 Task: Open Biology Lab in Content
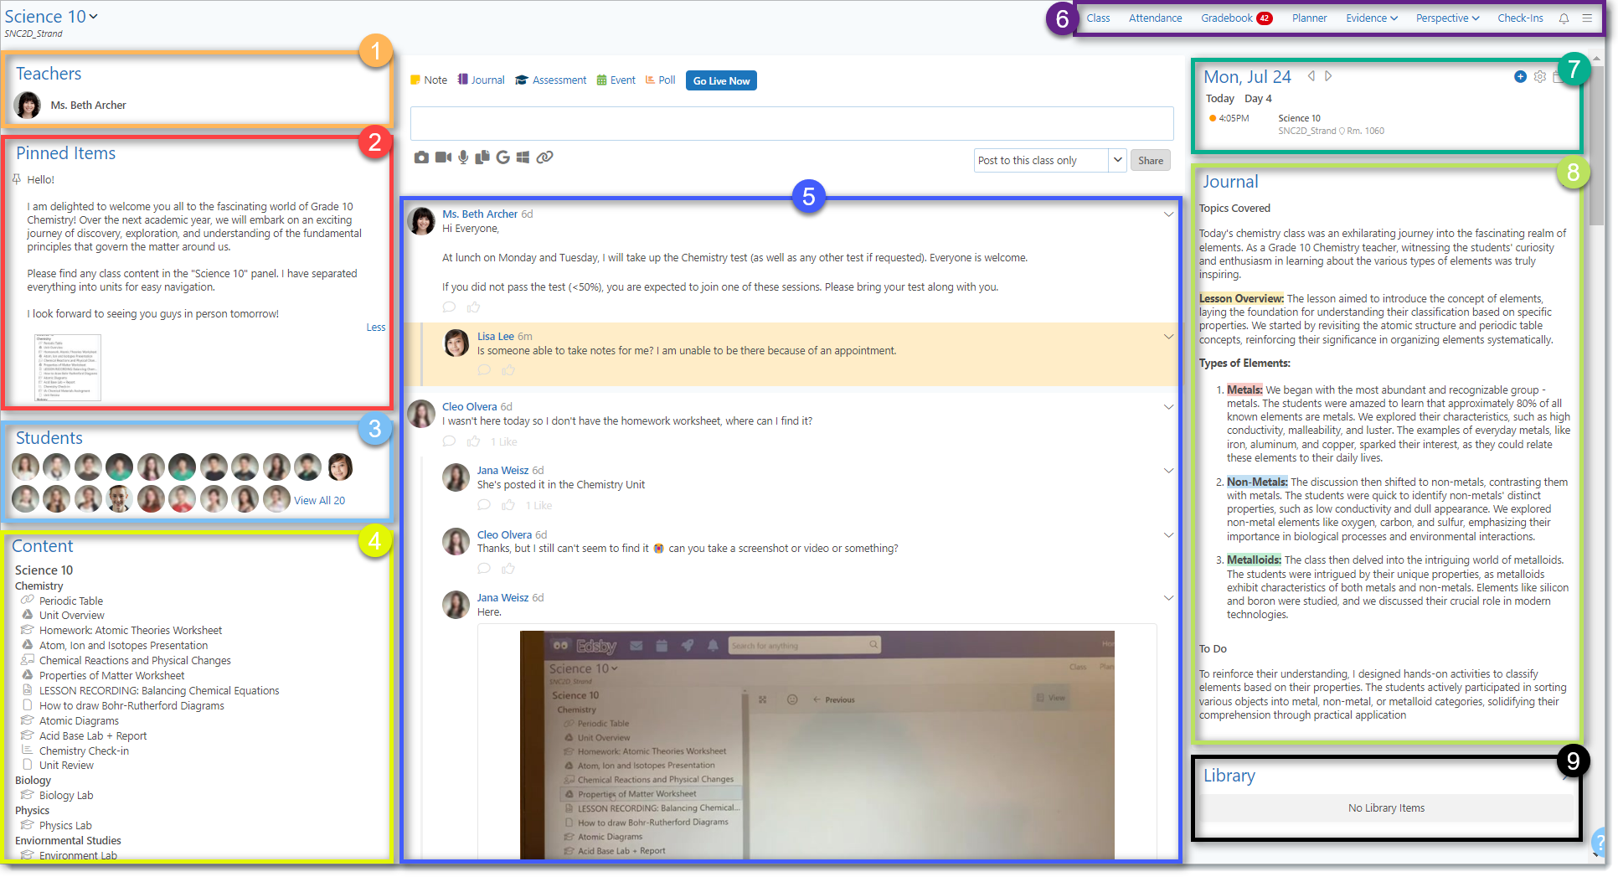coord(66,796)
